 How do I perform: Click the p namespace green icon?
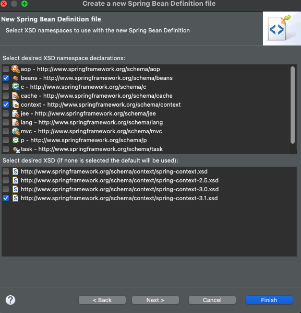coord(15,140)
